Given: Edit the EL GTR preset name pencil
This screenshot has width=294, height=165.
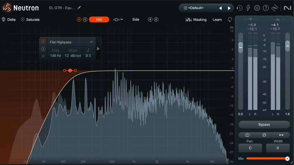Looking at the screenshot, I should coord(79,8).
